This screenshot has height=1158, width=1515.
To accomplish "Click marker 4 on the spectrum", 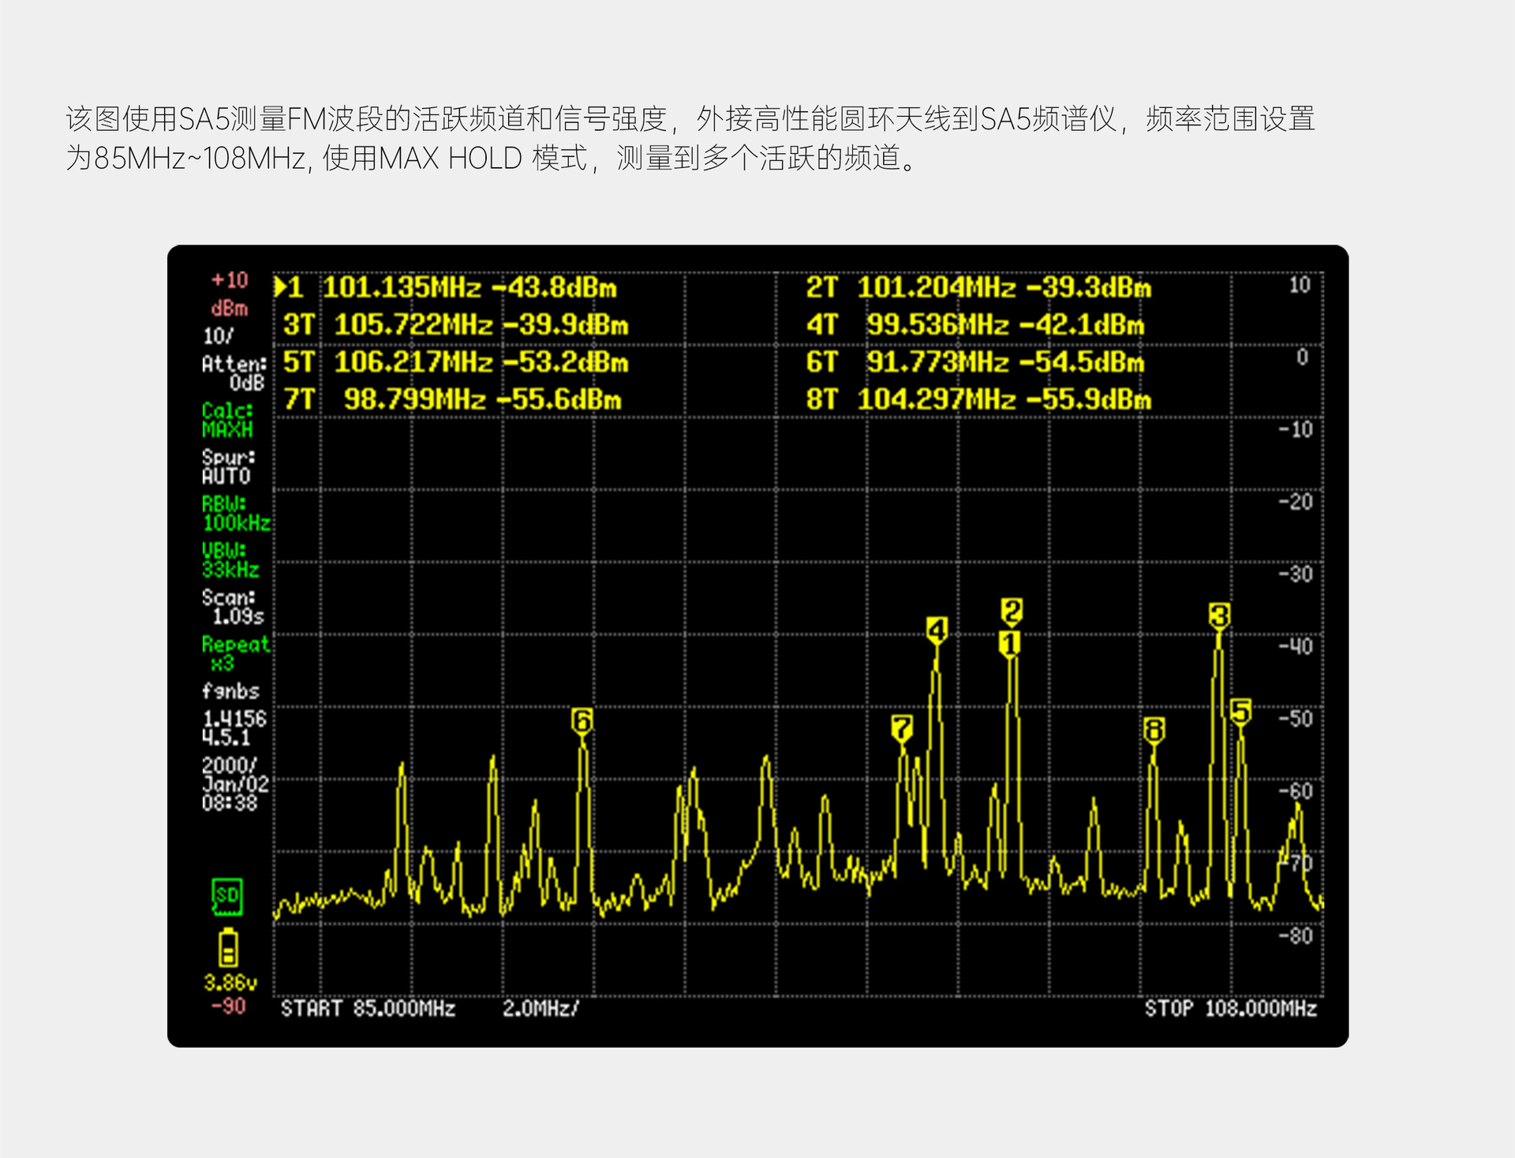I will [937, 630].
